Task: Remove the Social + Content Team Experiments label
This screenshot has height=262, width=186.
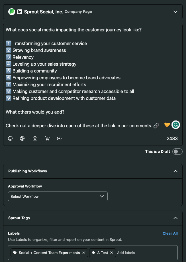Action: pos(84,253)
